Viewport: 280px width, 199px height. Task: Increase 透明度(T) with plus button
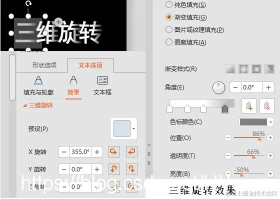coord(270,156)
